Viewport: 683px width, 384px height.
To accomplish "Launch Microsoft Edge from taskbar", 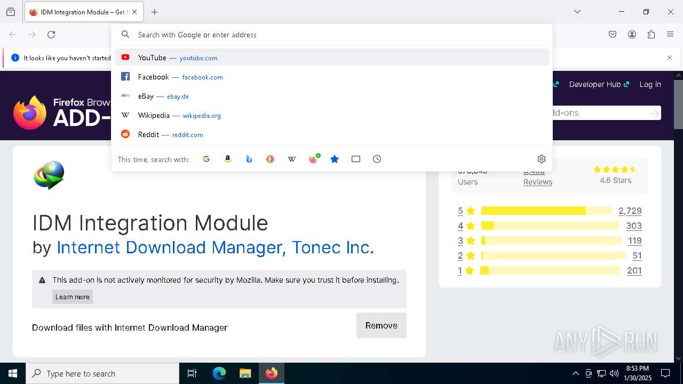I will coord(219,373).
